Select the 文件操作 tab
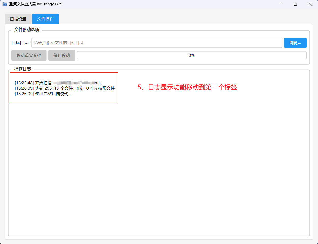This screenshot has height=244, width=318. tap(45, 19)
